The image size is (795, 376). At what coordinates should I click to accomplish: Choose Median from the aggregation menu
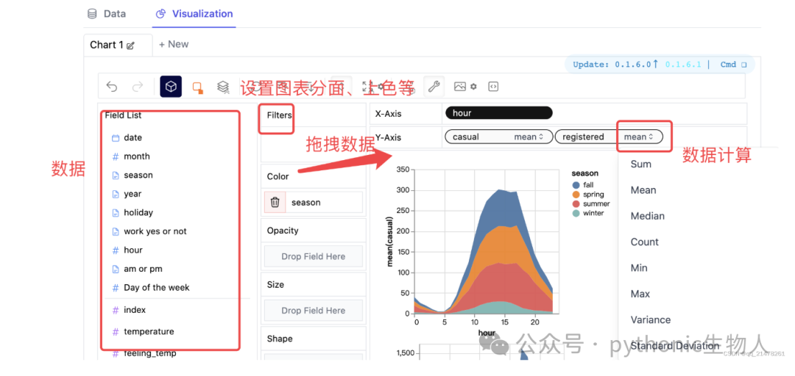pos(648,216)
